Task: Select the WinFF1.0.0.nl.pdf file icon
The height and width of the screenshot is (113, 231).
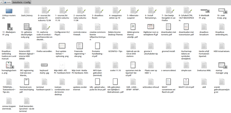Action: [186, 82]
